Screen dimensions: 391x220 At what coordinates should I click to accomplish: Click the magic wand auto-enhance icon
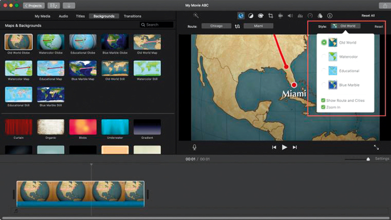[x=196, y=16]
